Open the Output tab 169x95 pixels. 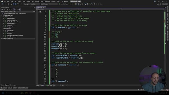pyautogui.click(x=15, y=87)
